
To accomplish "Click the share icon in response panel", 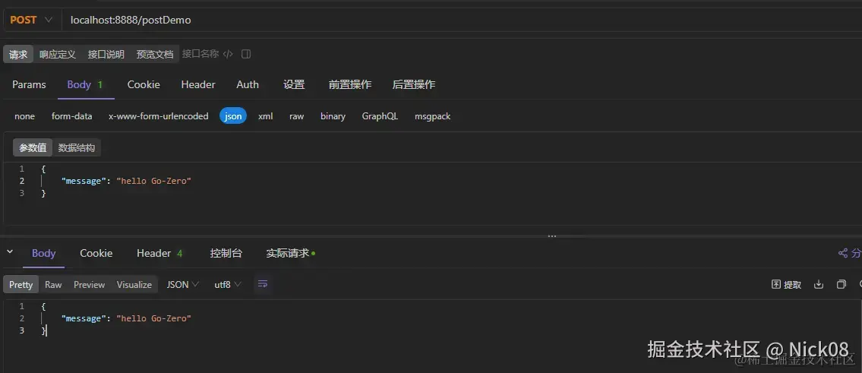I will (x=843, y=253).
